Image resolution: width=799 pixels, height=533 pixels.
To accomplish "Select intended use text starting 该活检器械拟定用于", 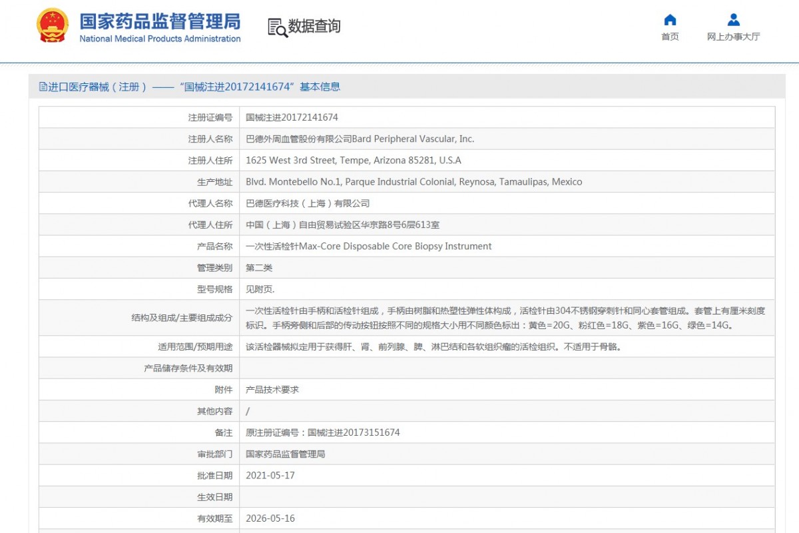I will pyautogui.click(x=433, y=346).
